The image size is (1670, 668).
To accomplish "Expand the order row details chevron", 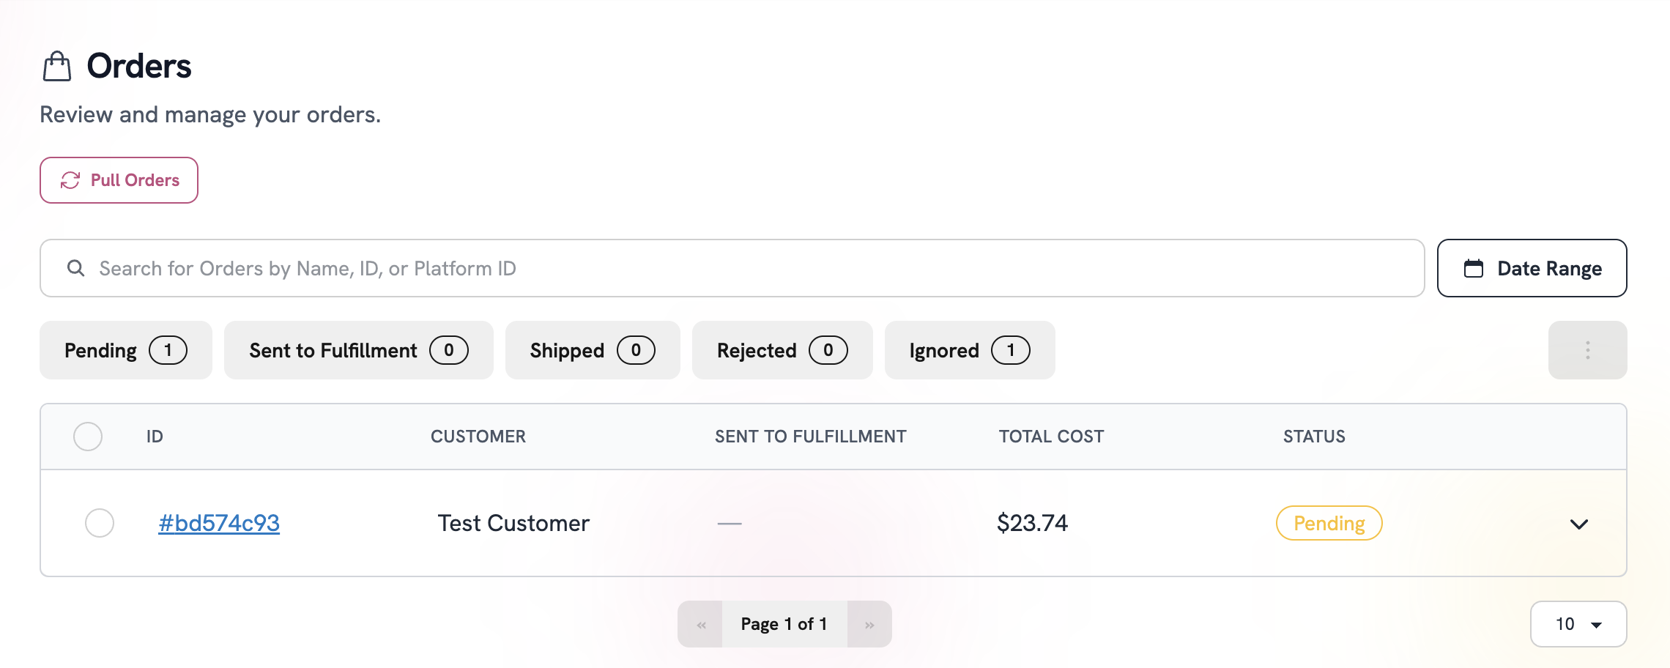I will pyautogui.click(x=1580, y=524).
